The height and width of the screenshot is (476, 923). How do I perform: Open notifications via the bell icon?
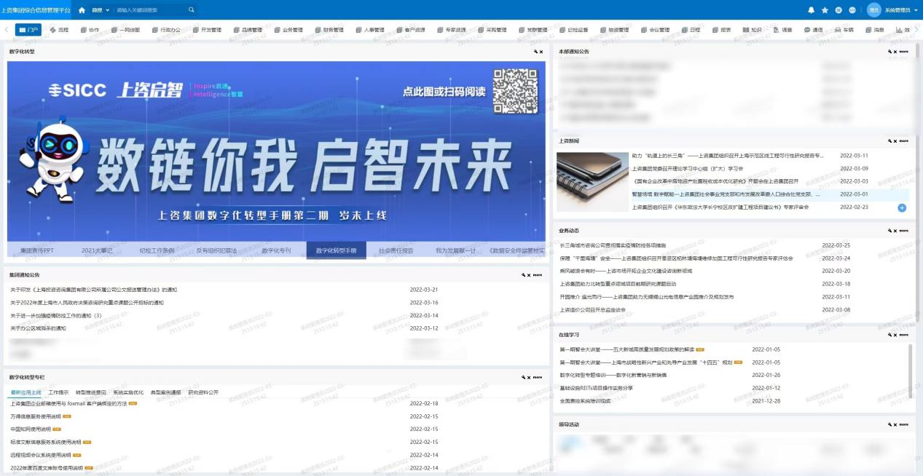click(x=812, y=10)
